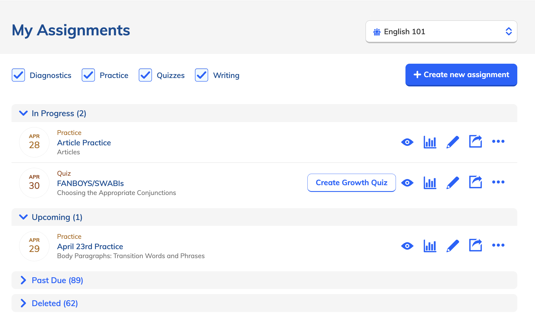Open more options for Article Practice

coord(498,141)
